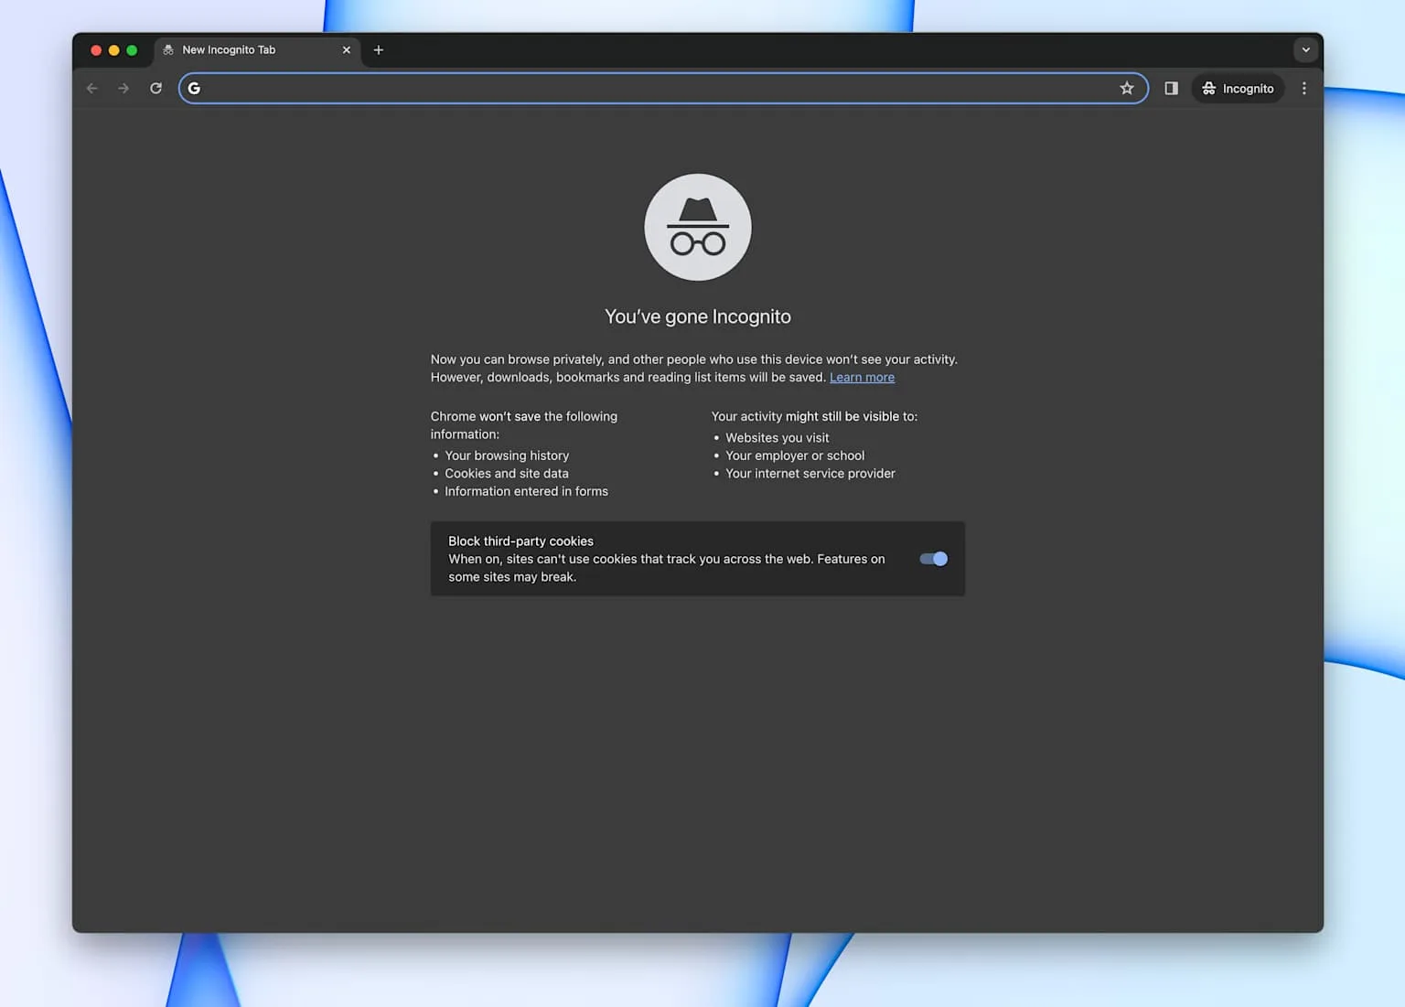Image resolution: width=1405 pixels, height=1007 pixels.
Task: Click the "Block third-party cookies" title text
Action: coord(520,541)
